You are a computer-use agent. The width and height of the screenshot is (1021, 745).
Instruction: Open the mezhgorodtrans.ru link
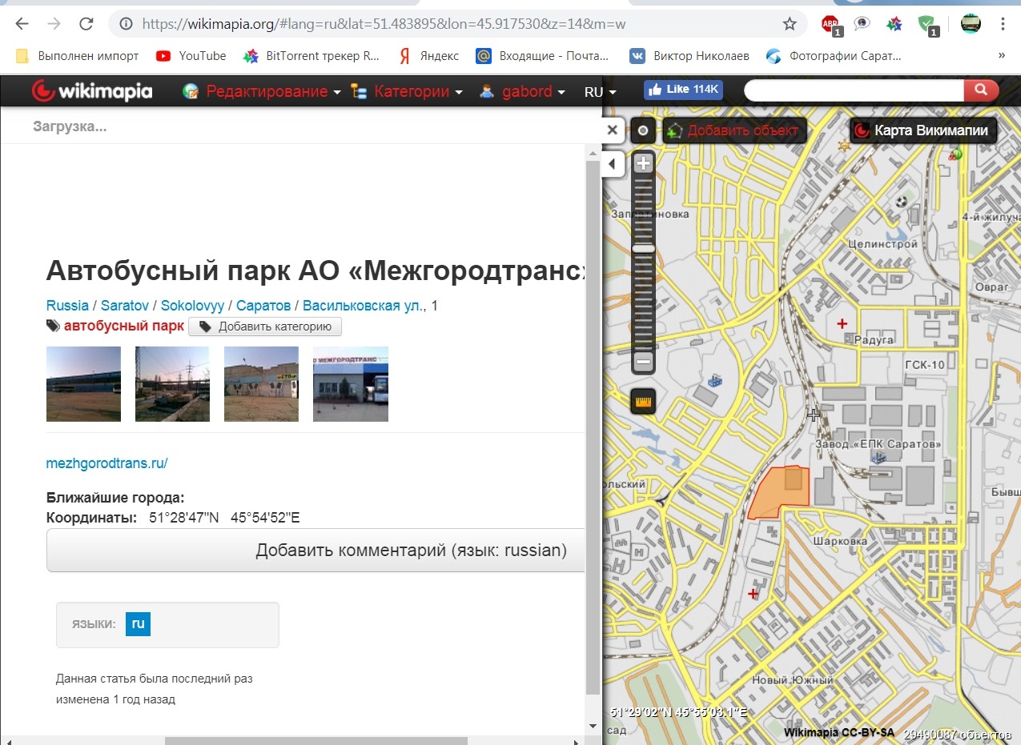coord(107,463)
